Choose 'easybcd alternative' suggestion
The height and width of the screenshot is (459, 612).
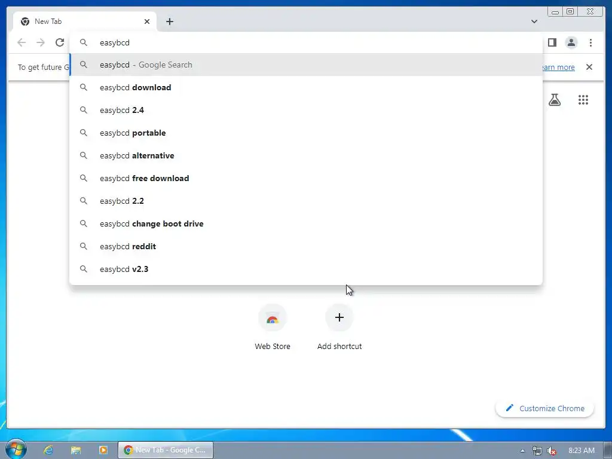tap(306, 155)
